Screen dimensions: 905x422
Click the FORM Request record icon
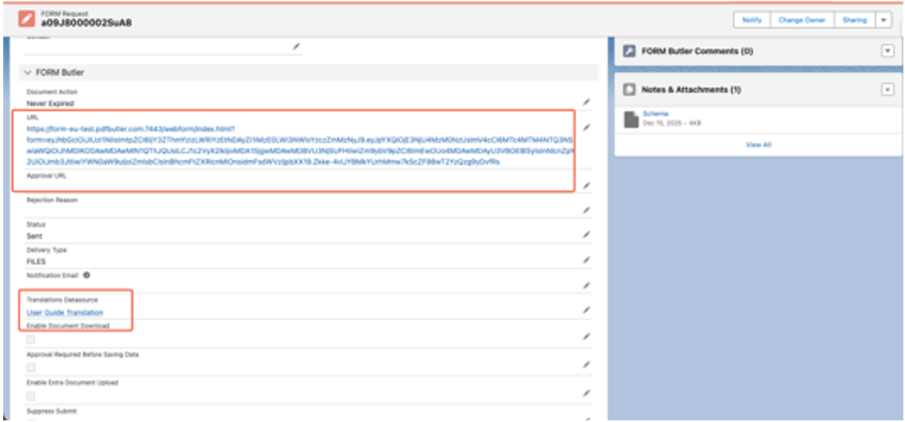[27, 19]
